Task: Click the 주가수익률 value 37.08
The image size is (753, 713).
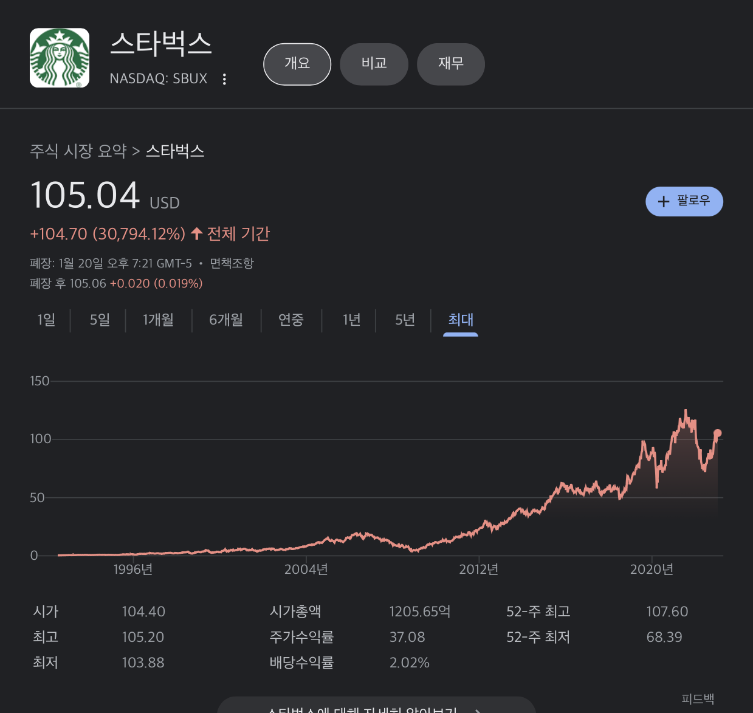Action: pos(407,637)
